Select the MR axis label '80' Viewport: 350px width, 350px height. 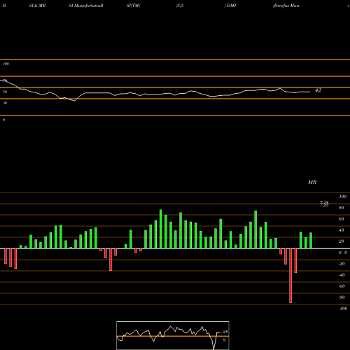(342, 208)
